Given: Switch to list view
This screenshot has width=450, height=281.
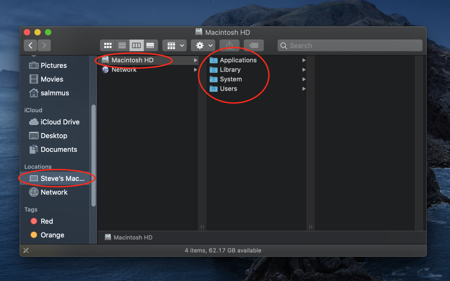Looking at the screenshot, I should coord(122,45).
